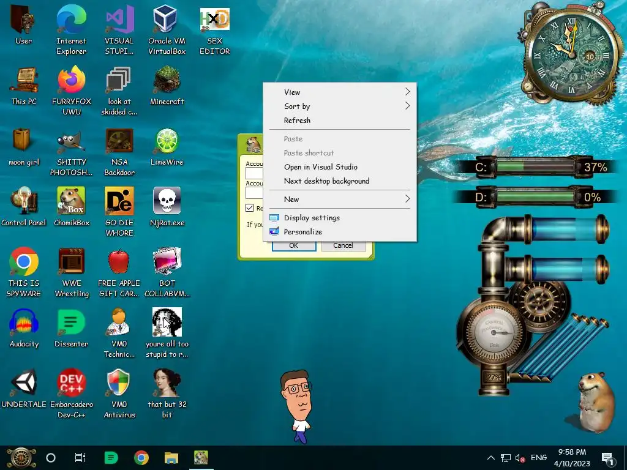This screenshot has height=470, width=627.
Task: Expand the New submenu
Action: click(339, 199)
